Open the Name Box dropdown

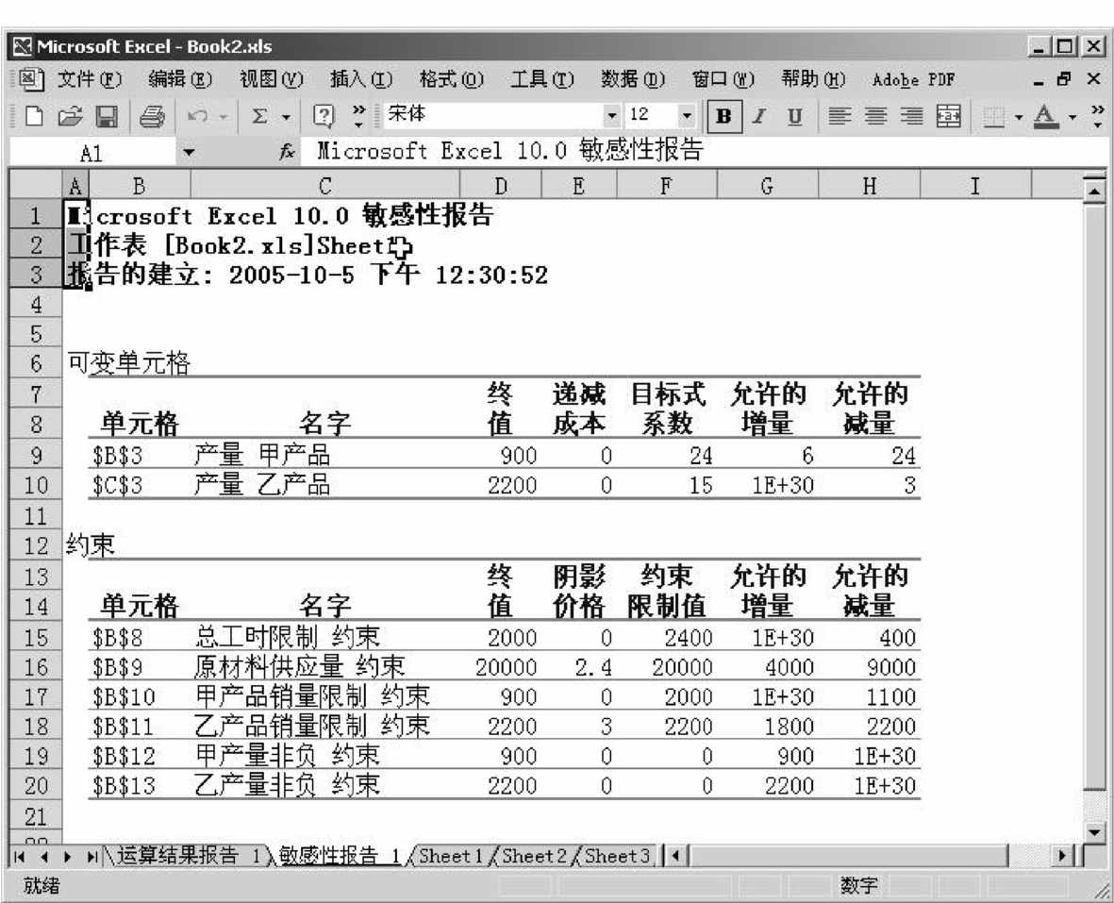189,152
